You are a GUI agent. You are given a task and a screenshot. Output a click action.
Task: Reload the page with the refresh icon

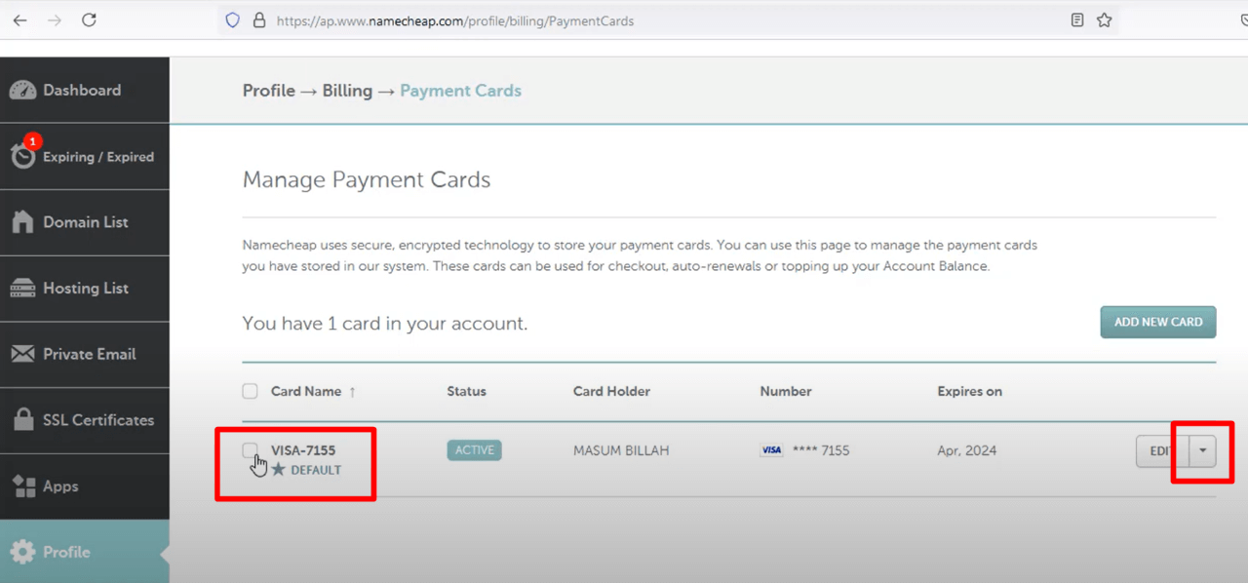click(x=89, y=19)
